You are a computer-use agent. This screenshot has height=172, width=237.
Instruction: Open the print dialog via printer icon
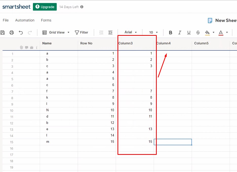pyautogui.click(x=12, y=32)
